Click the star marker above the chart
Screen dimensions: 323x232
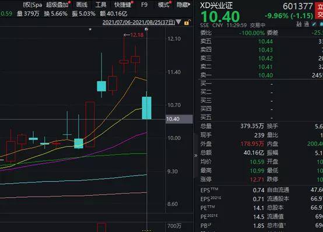click(90, 30)
